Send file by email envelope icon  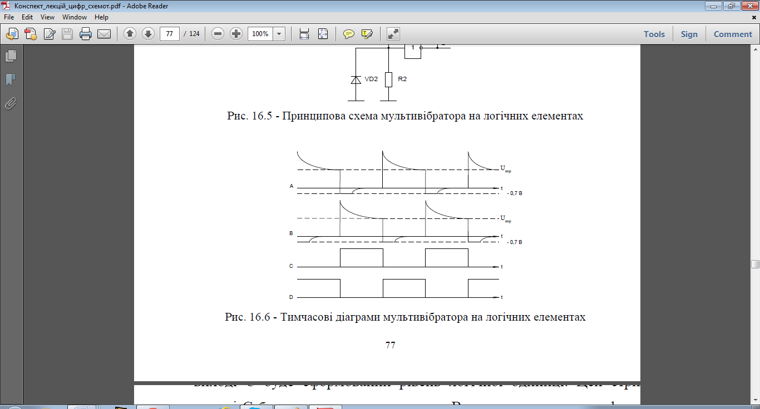pyautogui.click(x=104, y=34)
